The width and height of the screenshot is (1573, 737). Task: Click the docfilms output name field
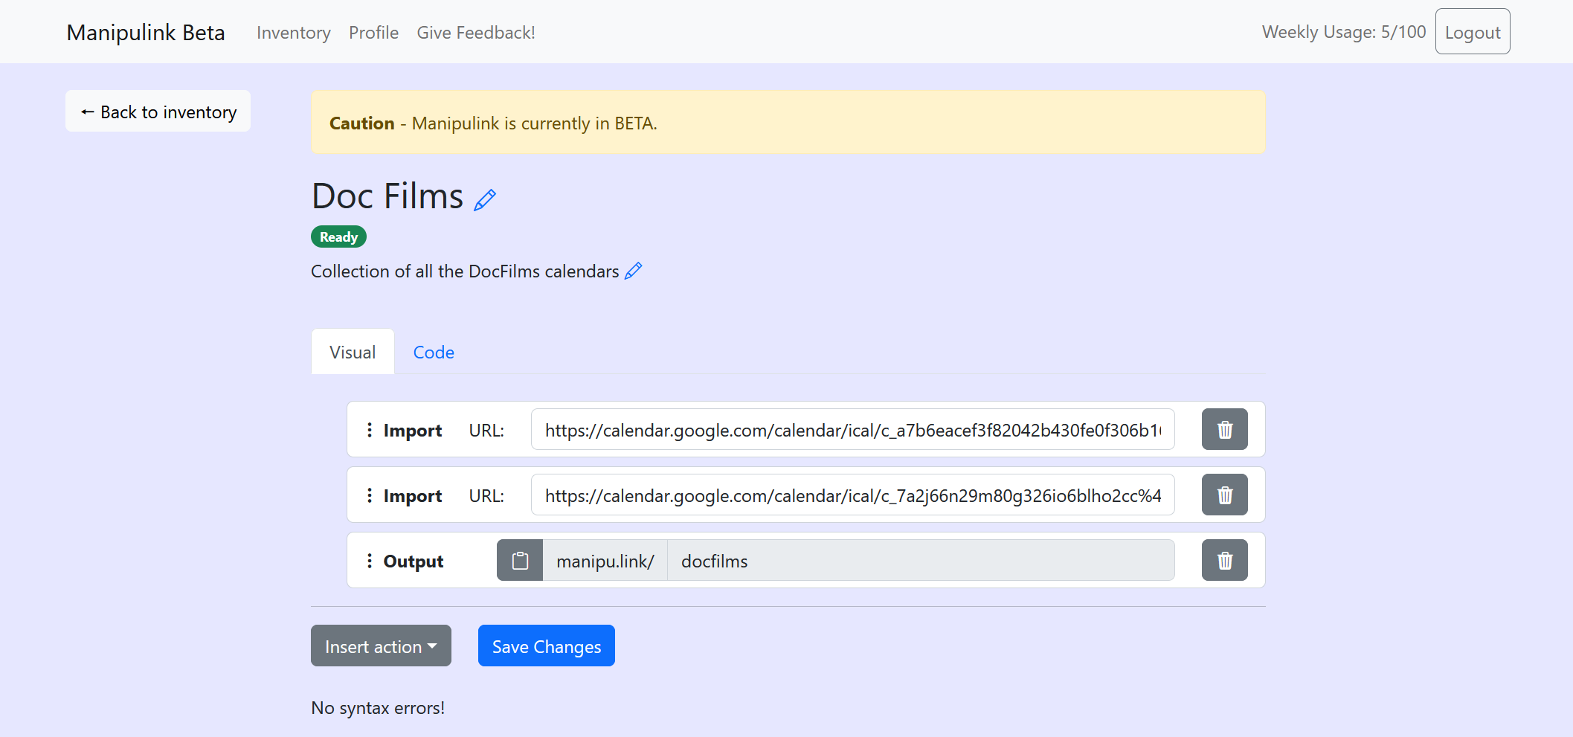coord(921,560)
